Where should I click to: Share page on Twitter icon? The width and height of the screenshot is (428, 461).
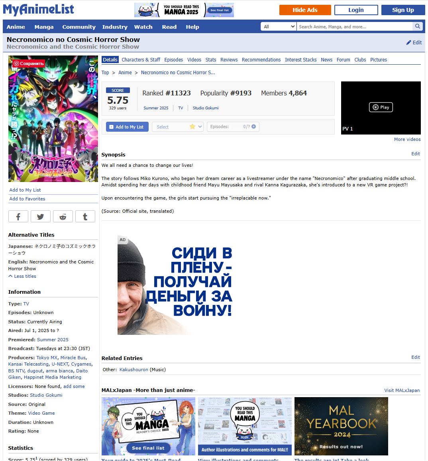[x=41, y=217]
